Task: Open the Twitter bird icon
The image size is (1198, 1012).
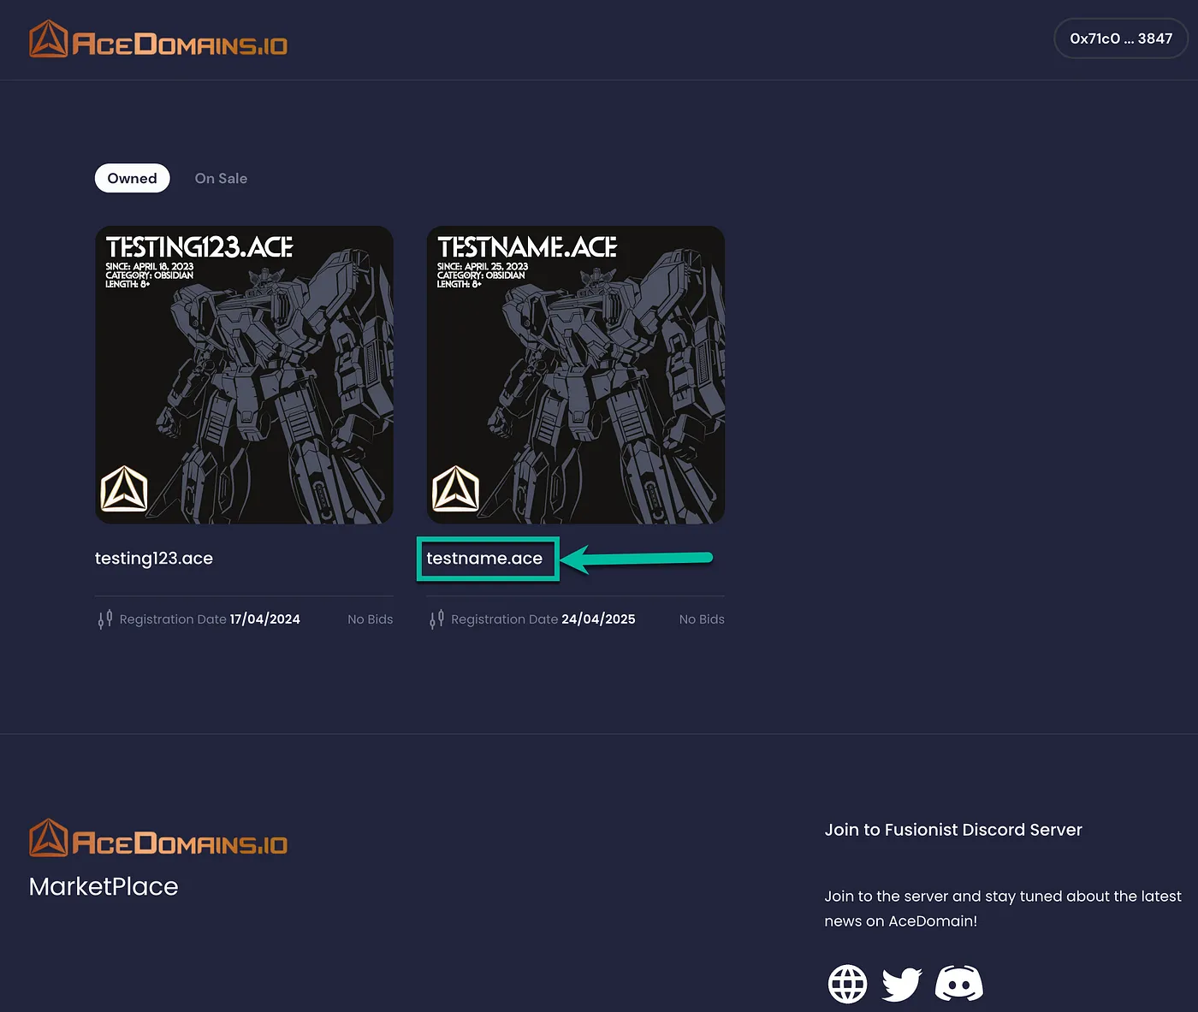Action: [x=902, y=985]
